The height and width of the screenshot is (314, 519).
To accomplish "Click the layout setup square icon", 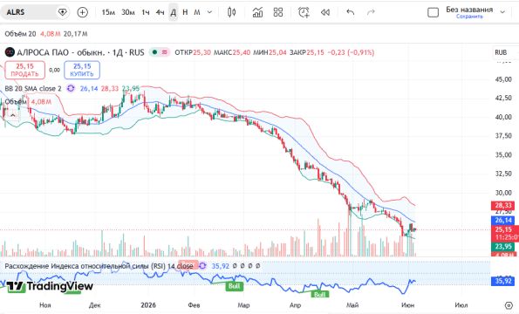I will pyautogui.click(x=433, y=12).
